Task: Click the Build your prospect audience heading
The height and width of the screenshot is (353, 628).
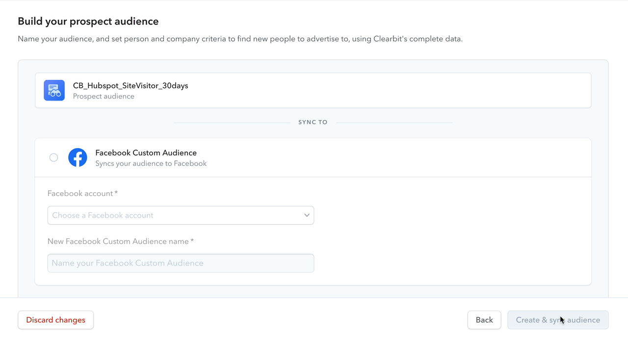Action: tap(88, 22)
